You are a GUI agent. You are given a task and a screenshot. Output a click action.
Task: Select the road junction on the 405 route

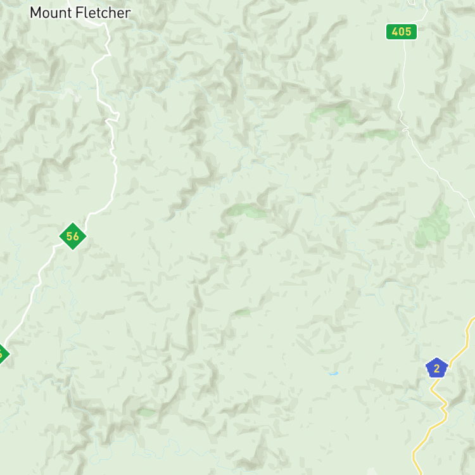coord(405,130)
